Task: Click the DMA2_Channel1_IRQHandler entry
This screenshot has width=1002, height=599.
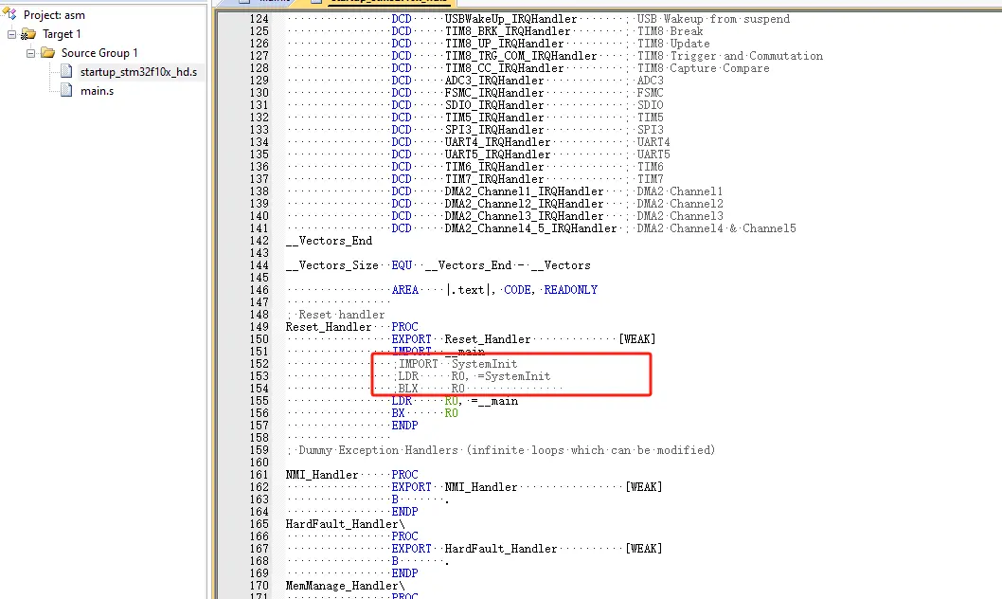Action: tap(524, 191)
